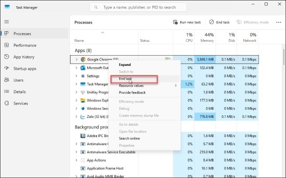Open the Performance page

[35, 45]
